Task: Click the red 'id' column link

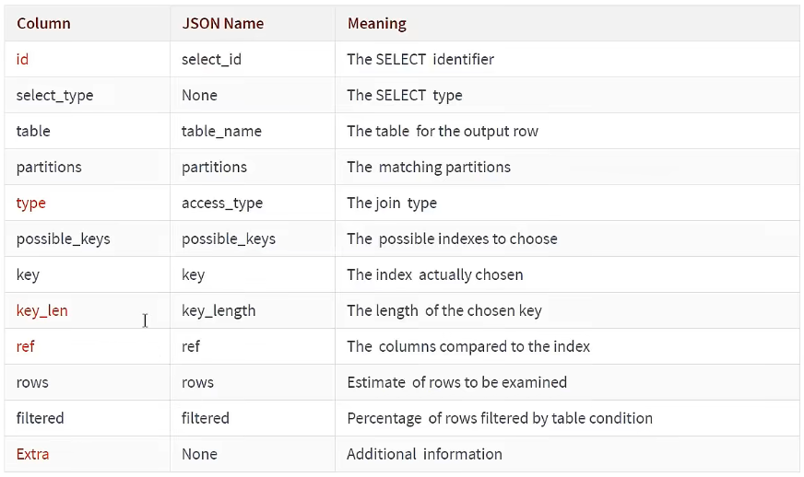Action: pos(22,59)
